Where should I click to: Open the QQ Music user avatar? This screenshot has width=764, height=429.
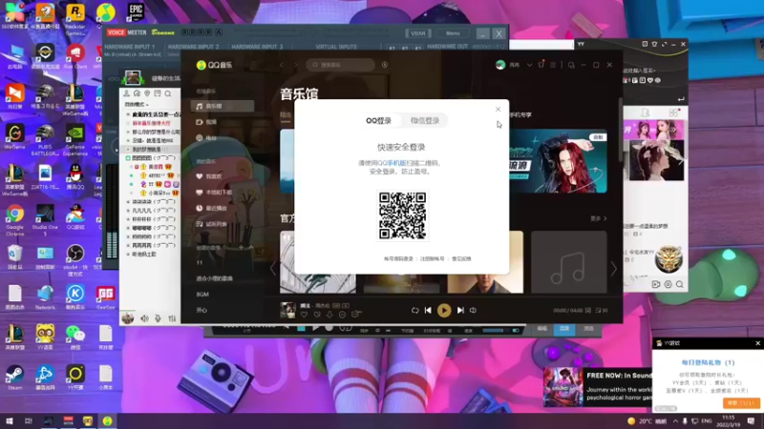(x=500, y=65)
